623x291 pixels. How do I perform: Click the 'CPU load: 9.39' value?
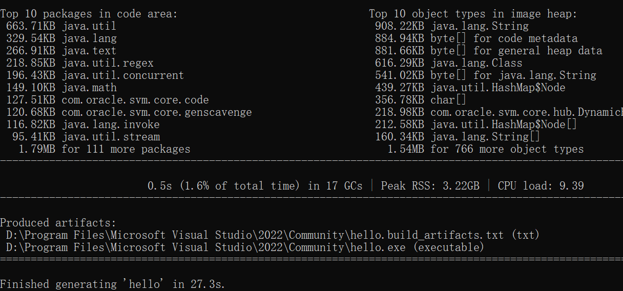[x=541, y=185]
